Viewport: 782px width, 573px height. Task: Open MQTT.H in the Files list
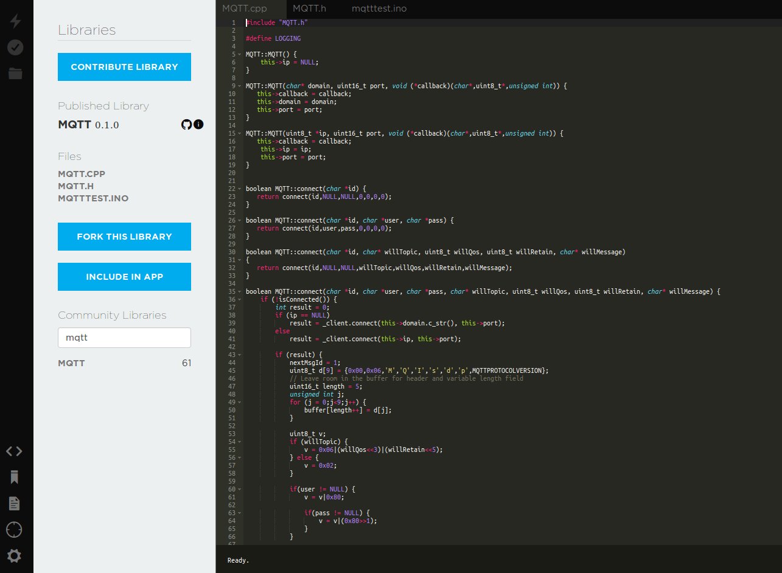point(76,186)
